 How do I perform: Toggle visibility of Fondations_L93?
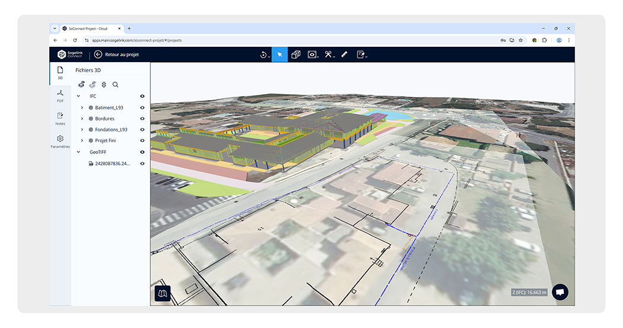pyautogui.click(x=142, y=130)
